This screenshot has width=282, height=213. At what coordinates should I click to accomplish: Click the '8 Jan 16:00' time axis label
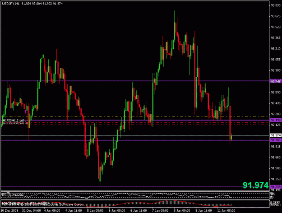tap(203, 210)
